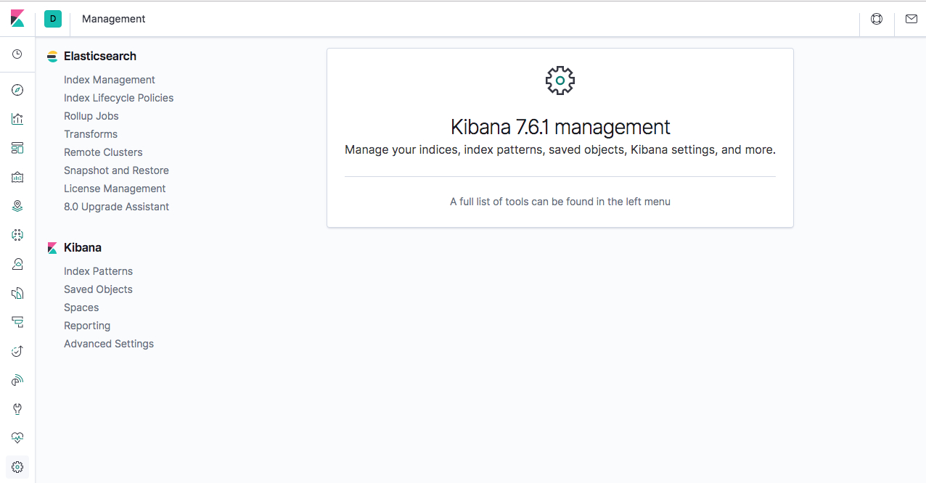Viewport: 926px width, 483px height.
Task: Open Advanced Settings
Action: pyautogui.click(x=109, y=344)
